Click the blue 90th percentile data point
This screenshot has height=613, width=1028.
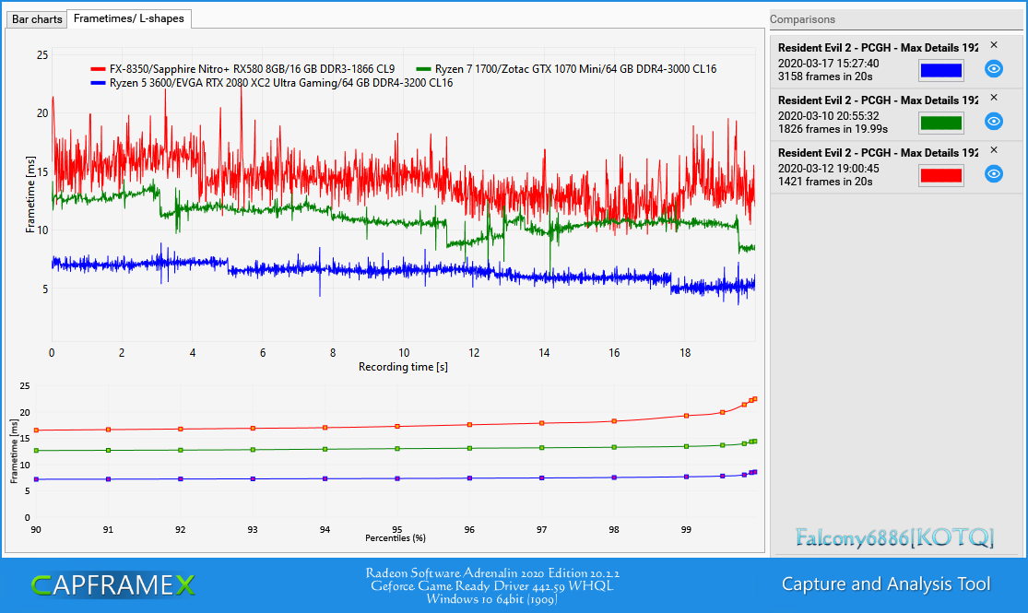36,479
